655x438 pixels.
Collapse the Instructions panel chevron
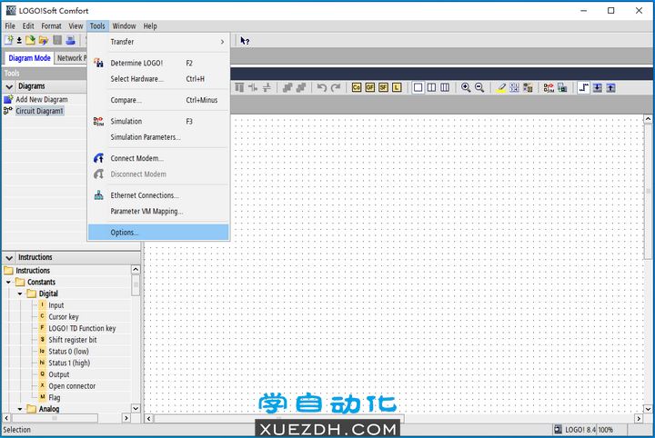click(x=9, y=257)
